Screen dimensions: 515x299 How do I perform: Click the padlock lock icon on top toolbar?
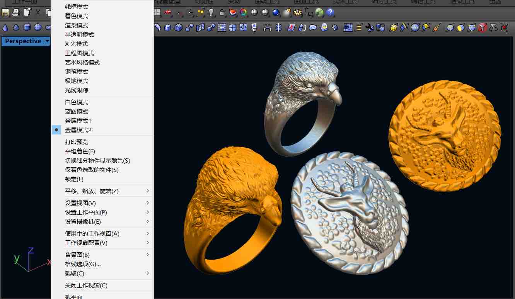[x=222, y=13]
